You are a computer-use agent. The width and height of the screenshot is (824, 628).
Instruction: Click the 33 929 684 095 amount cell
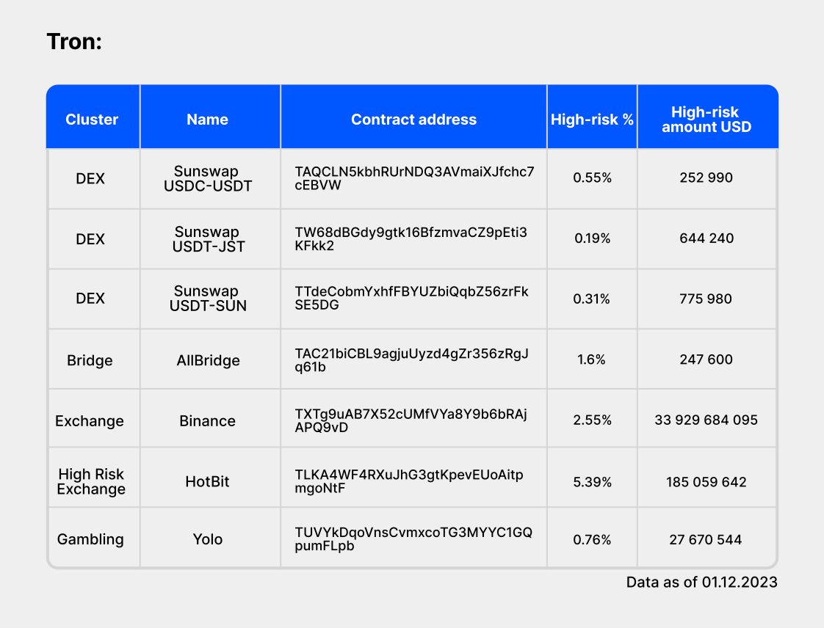pos(706,420)
